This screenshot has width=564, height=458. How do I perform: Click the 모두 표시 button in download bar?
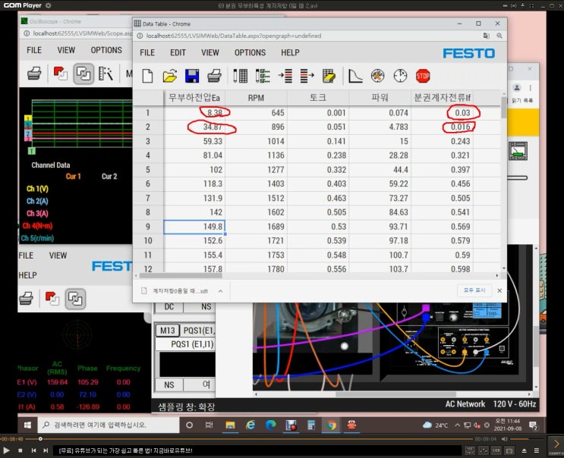[x=474, y=290]
